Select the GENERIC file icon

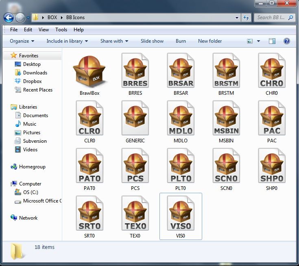tap(135, 118)
